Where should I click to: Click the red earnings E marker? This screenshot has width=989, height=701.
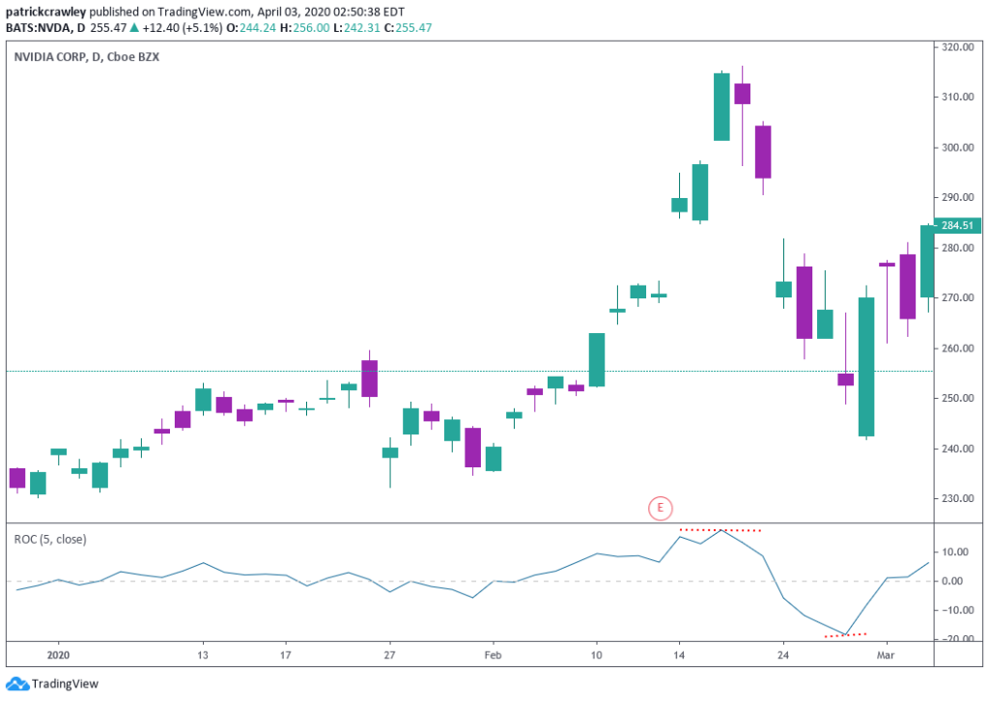(661, 507)
